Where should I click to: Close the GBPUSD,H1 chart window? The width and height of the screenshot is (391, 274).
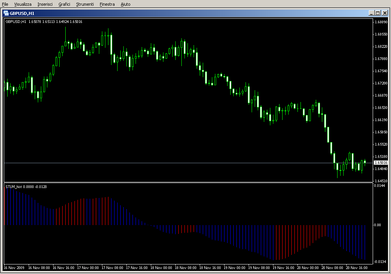tap(385, 13)
